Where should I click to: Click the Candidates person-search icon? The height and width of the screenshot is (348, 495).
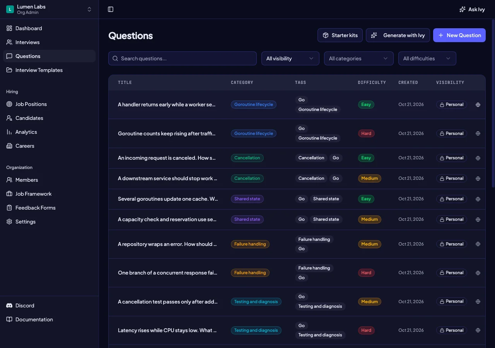(9, 118)
